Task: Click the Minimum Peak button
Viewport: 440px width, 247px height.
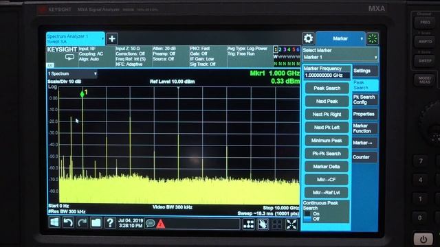Action: tap(327, 141)
